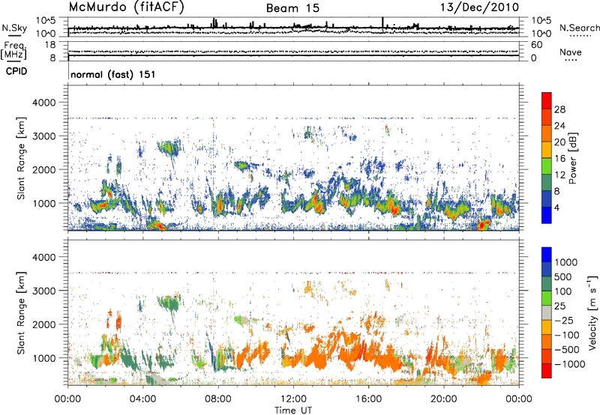Click the 'McMurdo (fitACF)' title text

coord(126,7)
